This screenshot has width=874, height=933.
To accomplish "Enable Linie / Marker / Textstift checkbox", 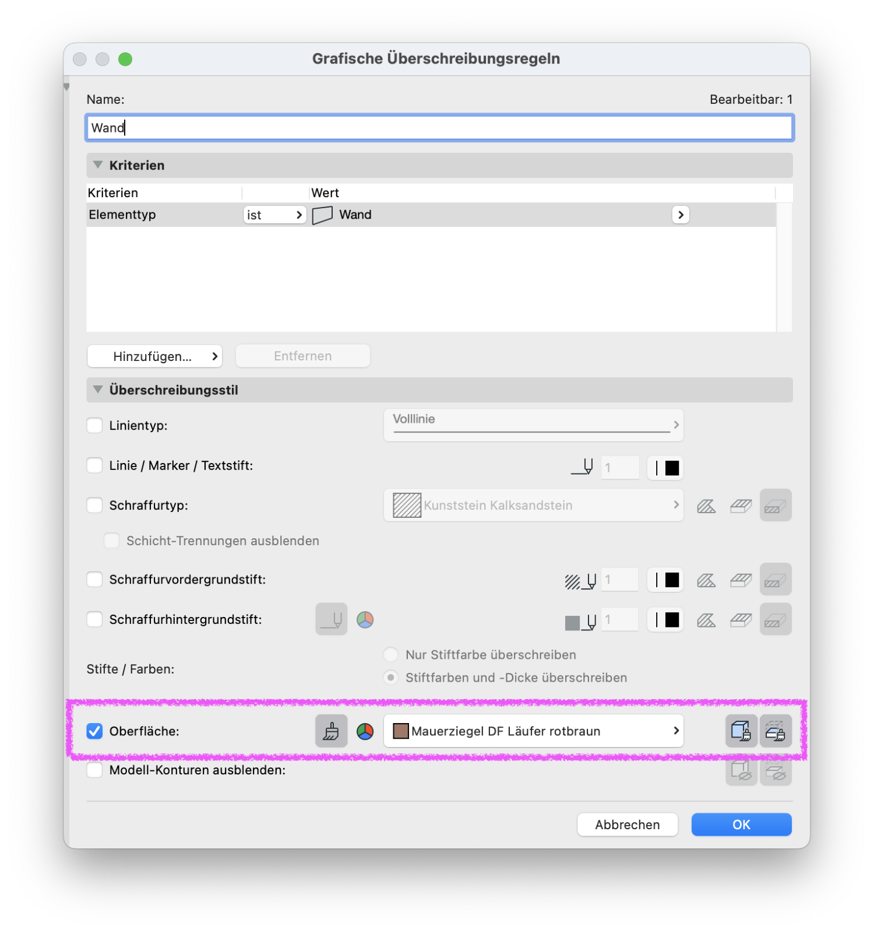I will click(94, 465).
